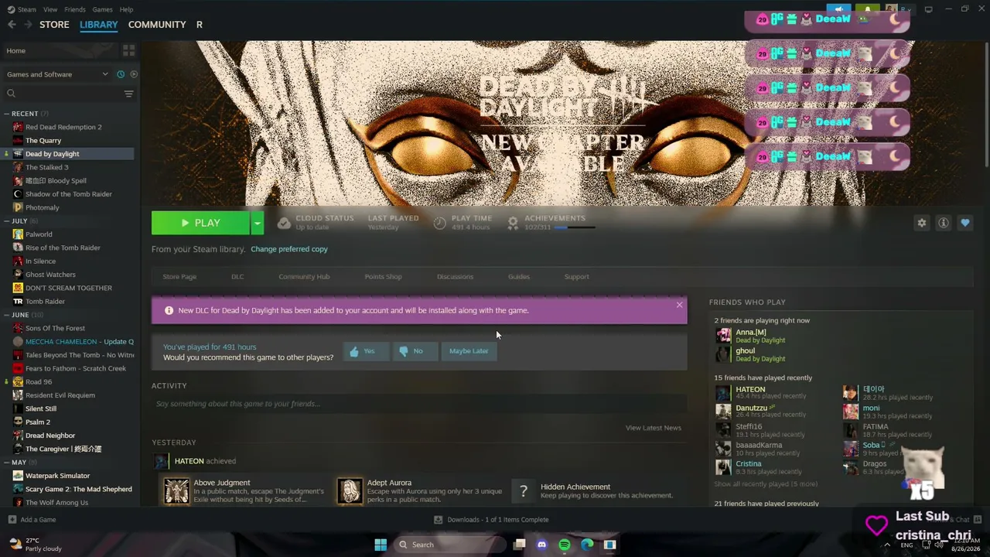The width and height of the screenshot is (990, 557).
Task: Open the Friends menu
Action: [75, 9]
